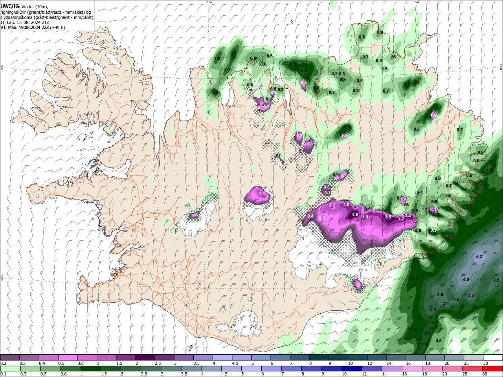Click the 3.2 precipitation value offshore

(x=471, y=296)
